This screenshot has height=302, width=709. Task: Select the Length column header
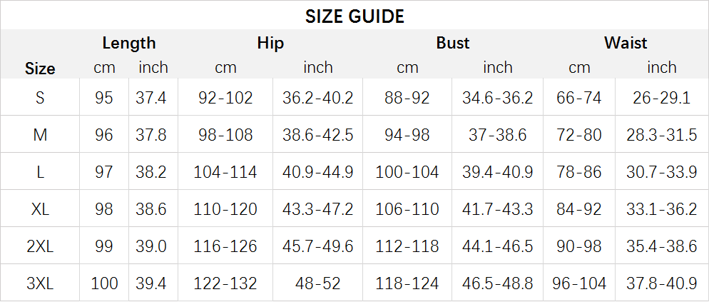pyautogui.click(x=129, y=43)
